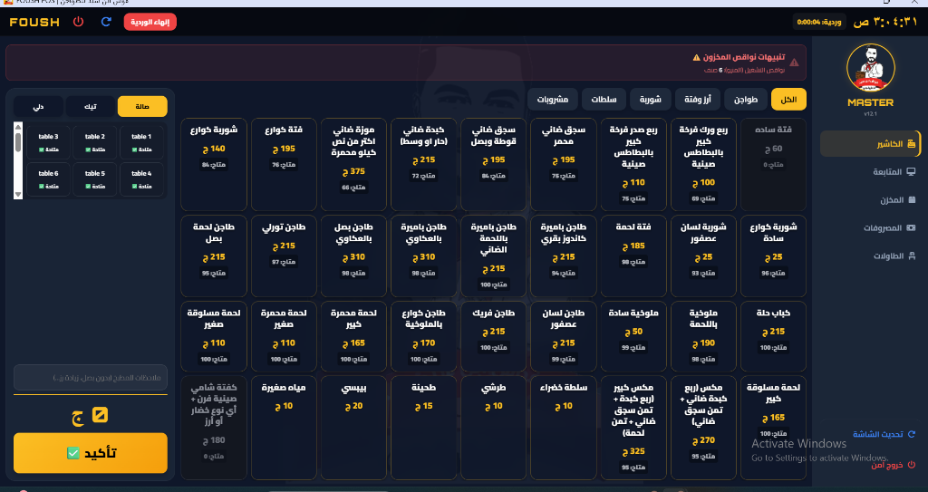Add شوربة لسان عصفور 25 item
This screenshot has width=928, height=492.
[x=703, y=256]
